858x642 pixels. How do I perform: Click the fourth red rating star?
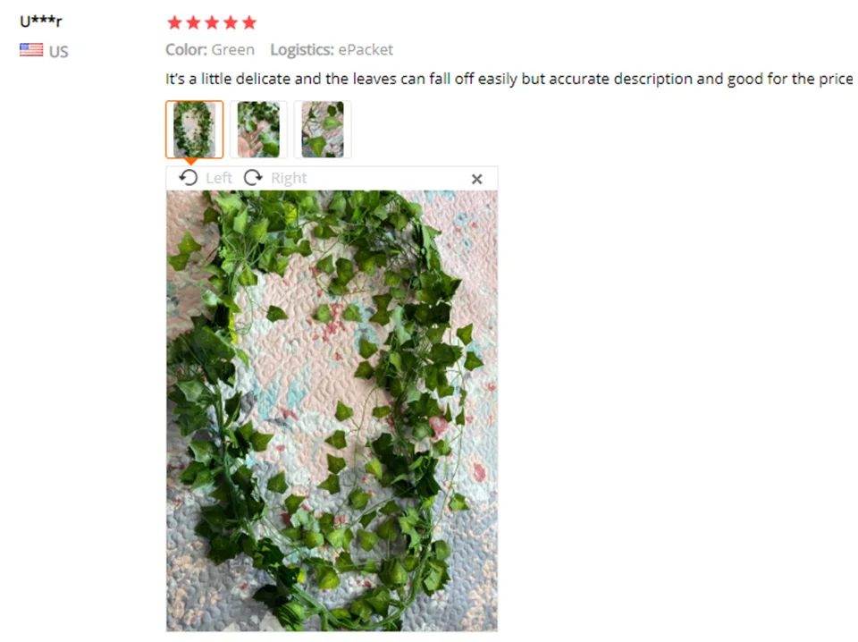[x=231, y=22]
